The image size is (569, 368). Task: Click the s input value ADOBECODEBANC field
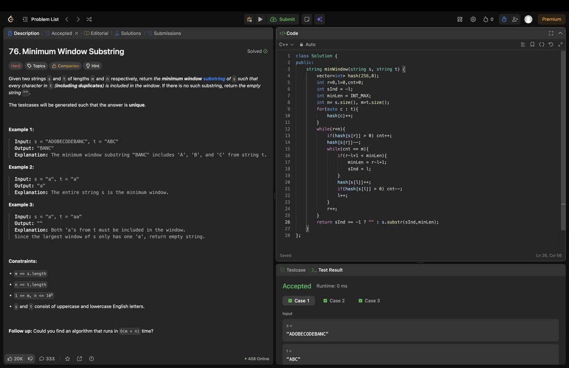tap(421, 330)
